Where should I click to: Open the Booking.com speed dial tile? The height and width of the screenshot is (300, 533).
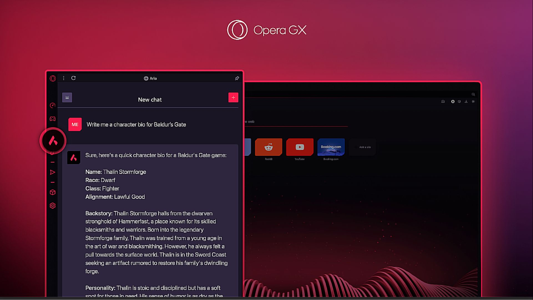pos(331,147)
